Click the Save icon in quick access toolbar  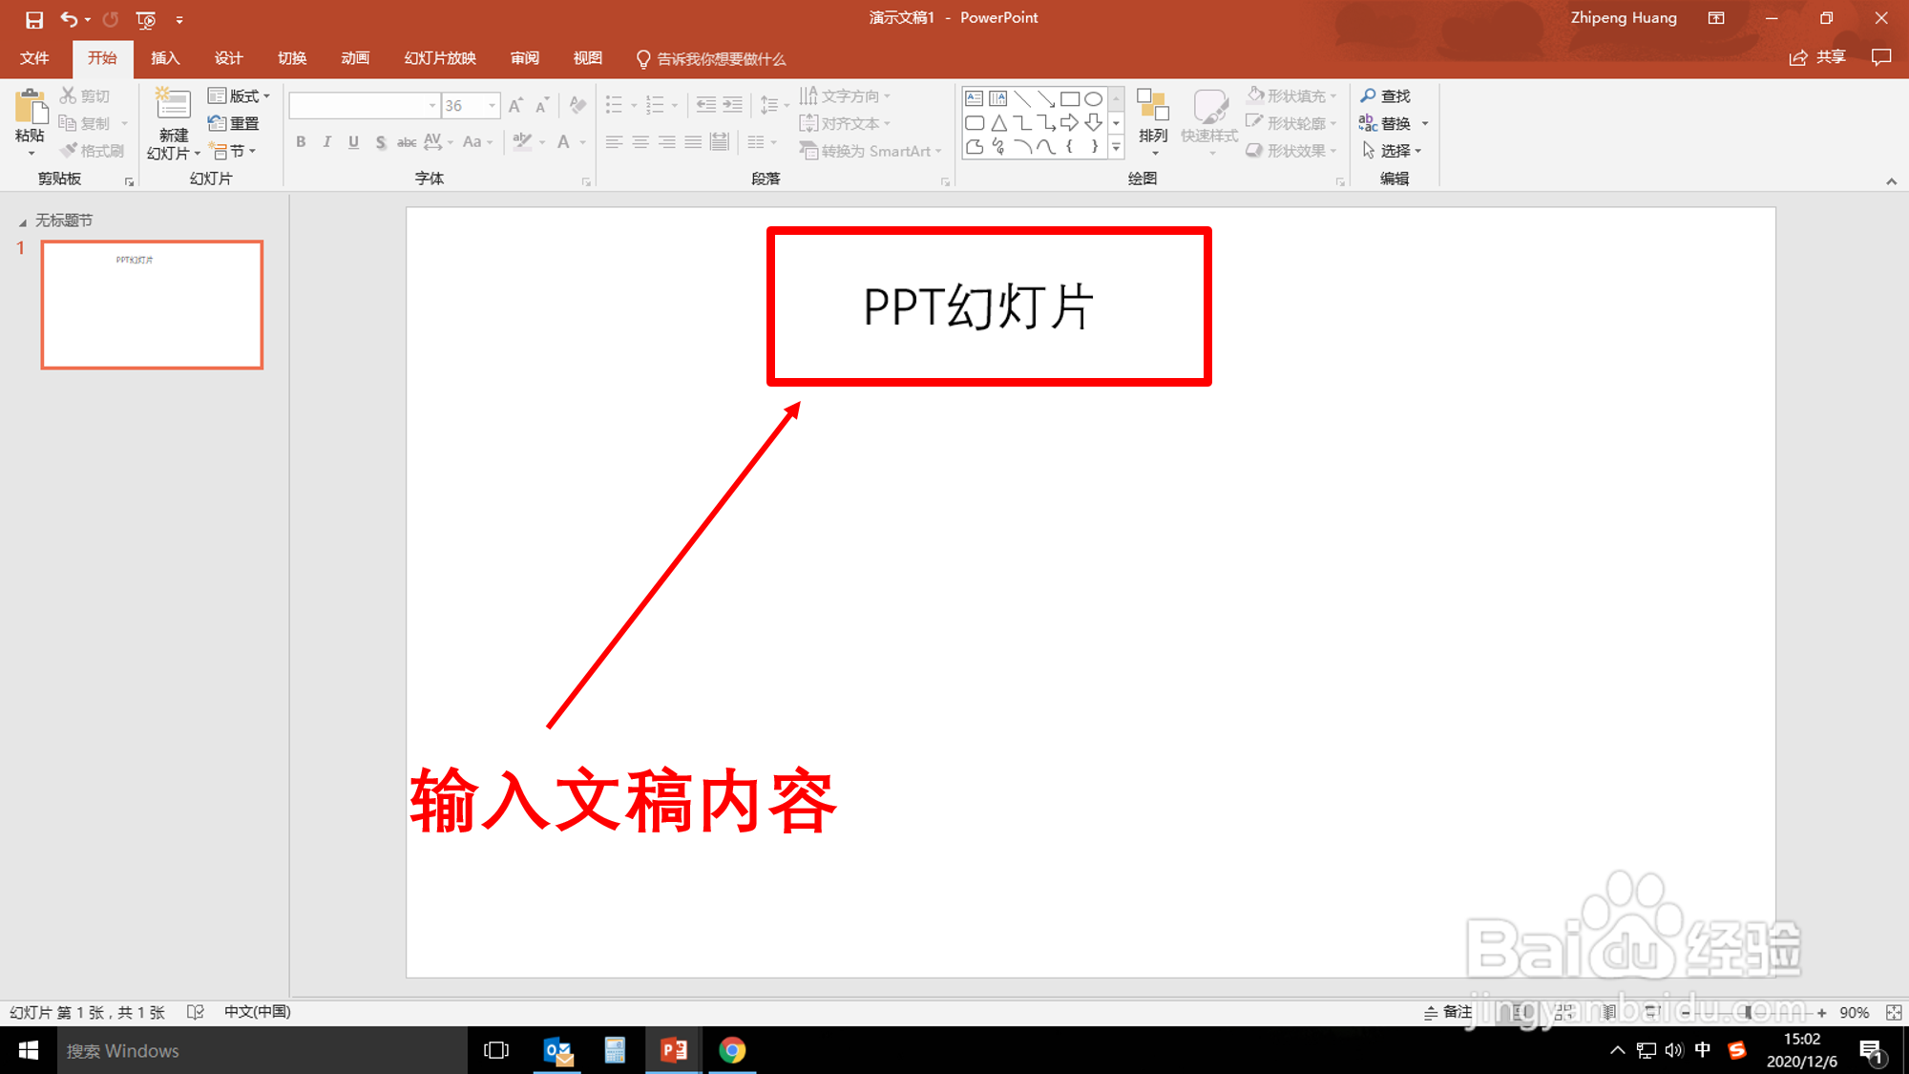click(33, 19)
